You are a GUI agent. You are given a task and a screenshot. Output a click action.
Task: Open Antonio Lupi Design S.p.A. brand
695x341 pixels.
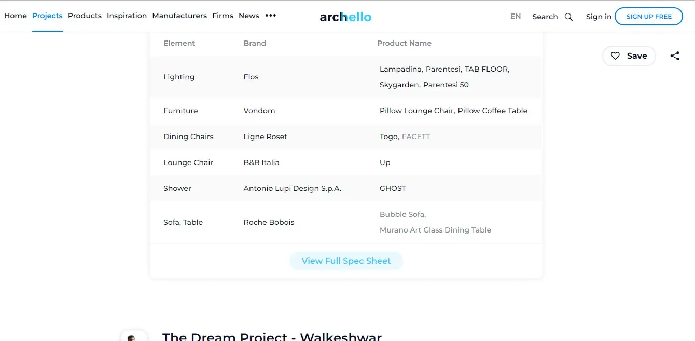click(x=293, y=188)
